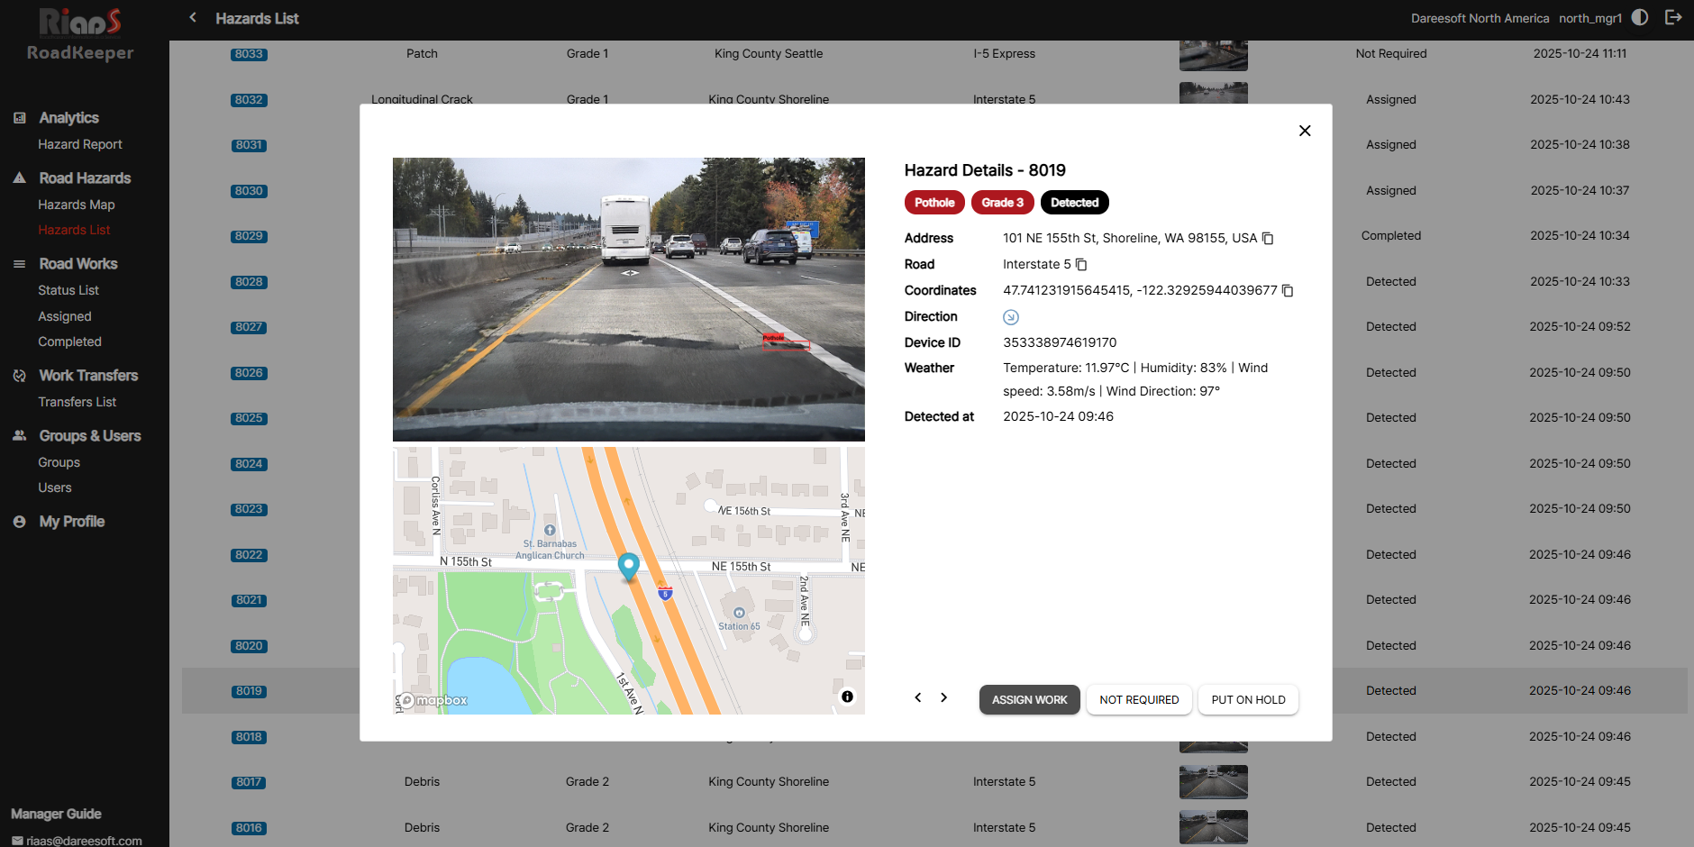This screenshot has height=847, width=1694.
Task: Select the NOT REQUIRED option
Action: click(1139, 699)
